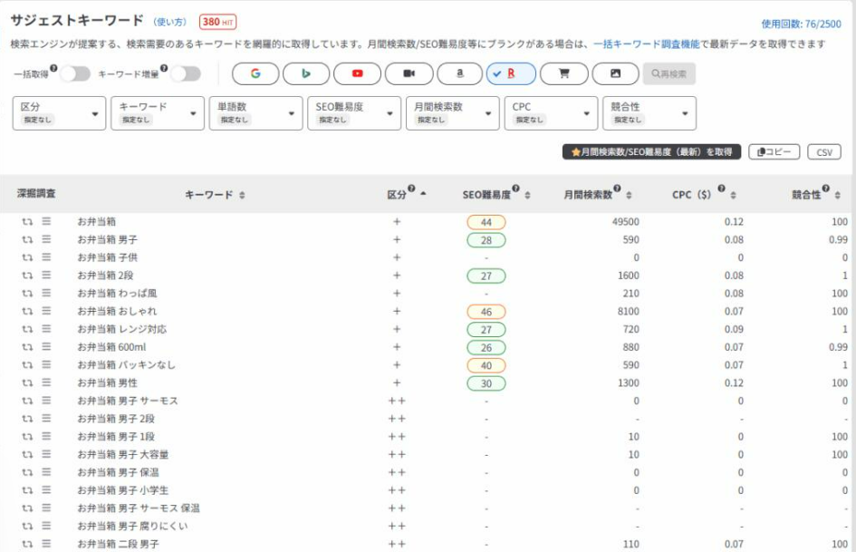This screenshot has height=552, width=856.
Task: Open the 単語数 filter dropdown
Action: tap(255, 113)
